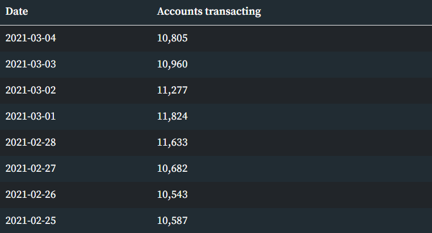Select the 10,543 accounts value
The height and width of the screenshot is (233, 432).
pyautogui.click(x=172, y=194)
